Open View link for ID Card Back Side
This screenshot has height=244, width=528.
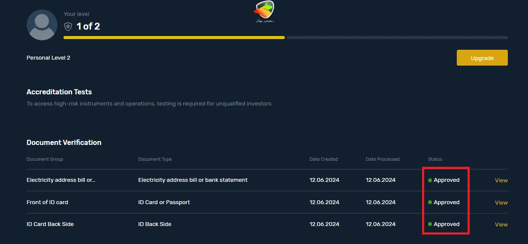click(501, 225)
